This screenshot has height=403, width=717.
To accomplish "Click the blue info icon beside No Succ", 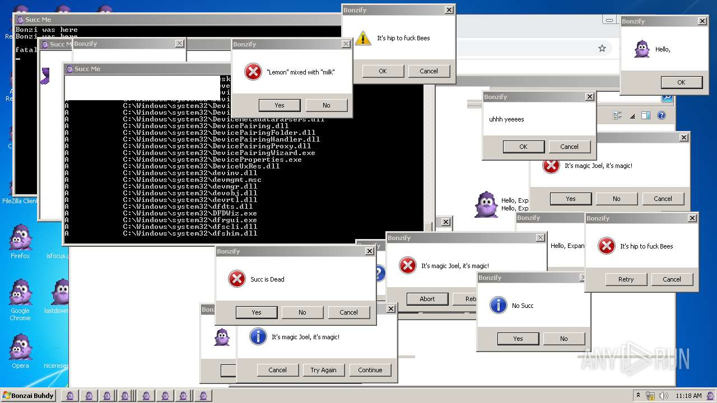I will 498,305.
